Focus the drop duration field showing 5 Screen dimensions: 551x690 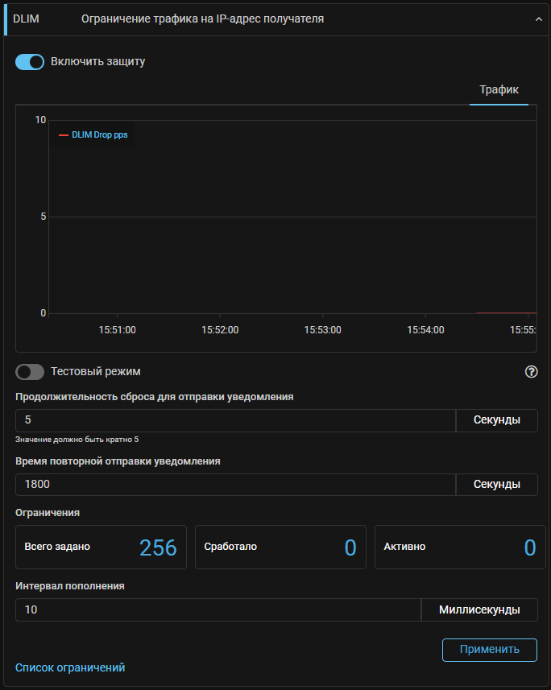235,420
